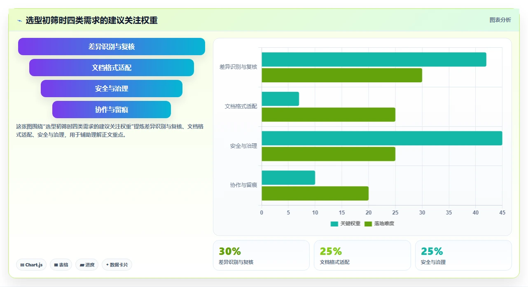528x287 pixels.
Task: Click the 30% 差异识别与复核 data card
Action: 261,255
